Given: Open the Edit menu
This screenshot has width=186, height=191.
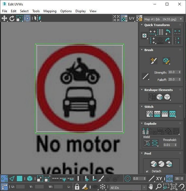Looking at the screenshot, I should pyautogui.click(x=14, y=11).
